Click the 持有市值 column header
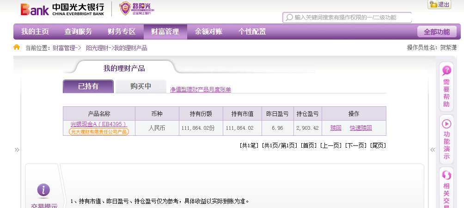The width and height of the screenshot is (464, 208). (242, 114)
